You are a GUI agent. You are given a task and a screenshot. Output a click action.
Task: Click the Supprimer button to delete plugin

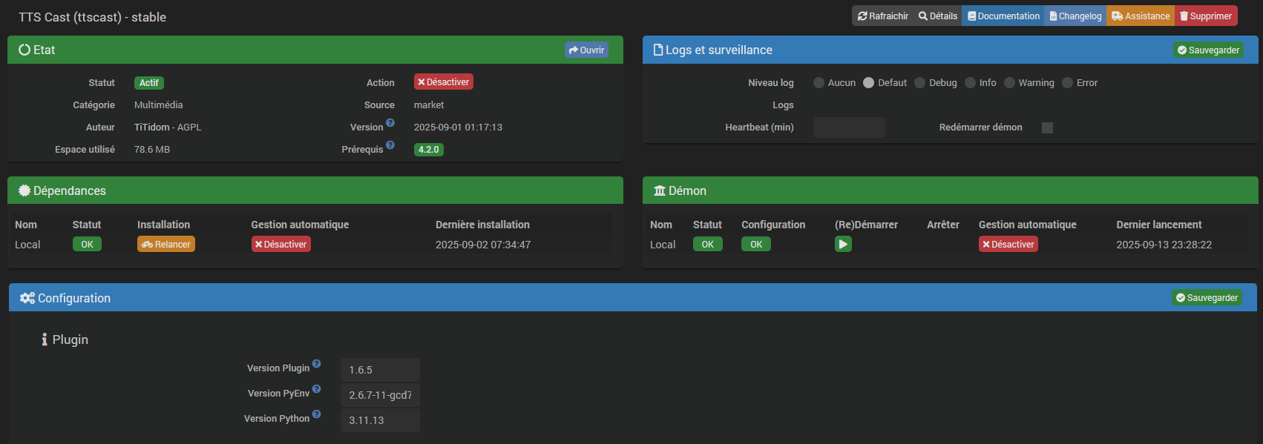(x=1206, y=16)
